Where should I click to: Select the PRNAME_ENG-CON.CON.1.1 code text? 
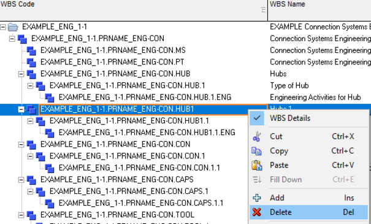(139, 168)
